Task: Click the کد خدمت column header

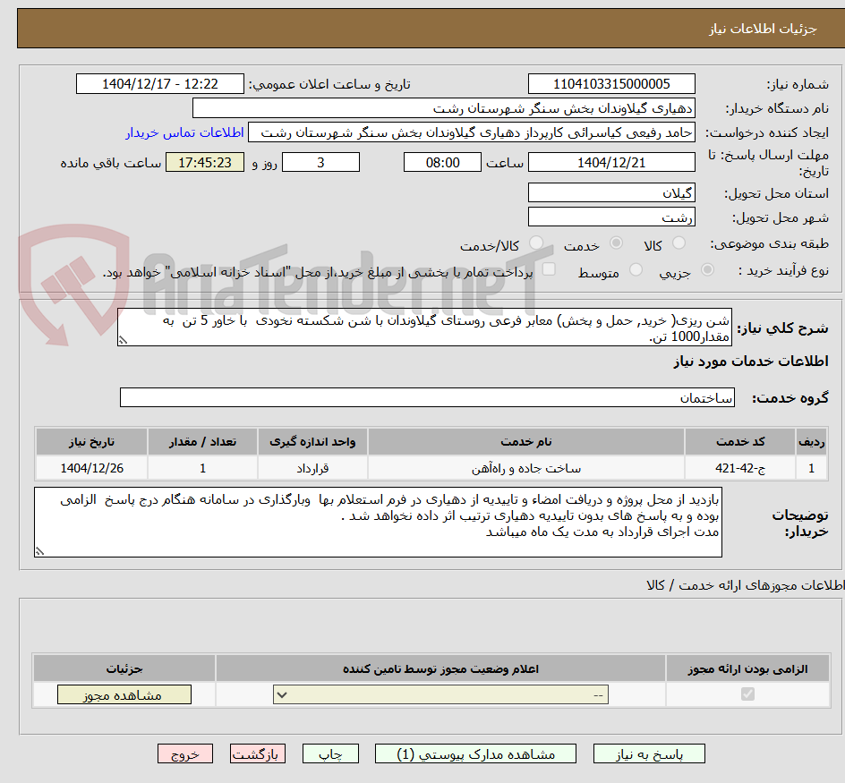Action: (x=740, y=442)
